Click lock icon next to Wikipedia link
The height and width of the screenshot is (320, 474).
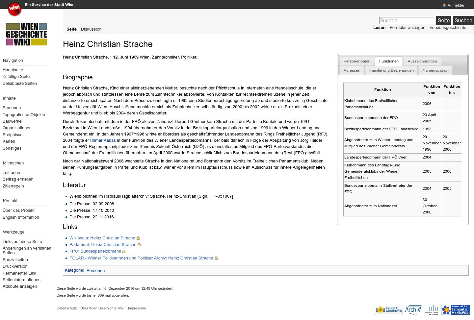[x=138, y=238]
